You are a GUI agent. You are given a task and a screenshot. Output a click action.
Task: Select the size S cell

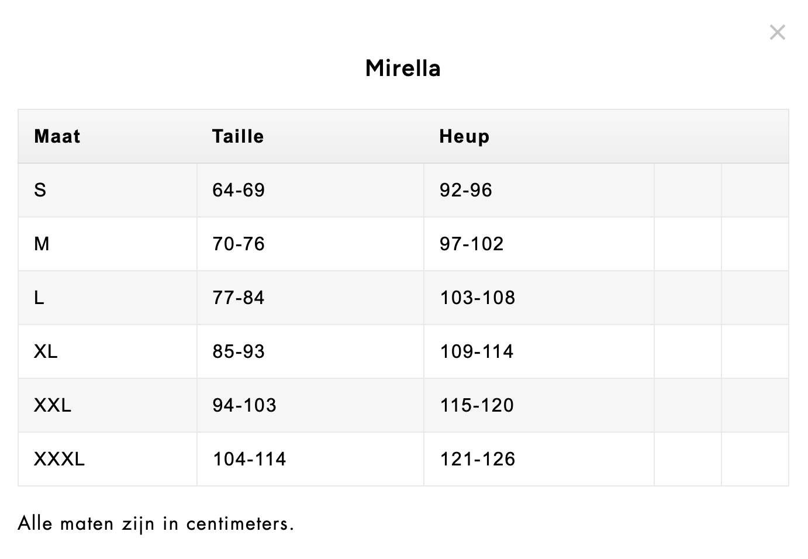[40, 190]
